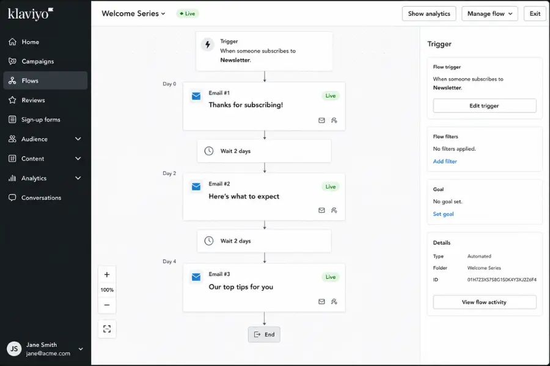Click the Set goal link

[444, 214]
